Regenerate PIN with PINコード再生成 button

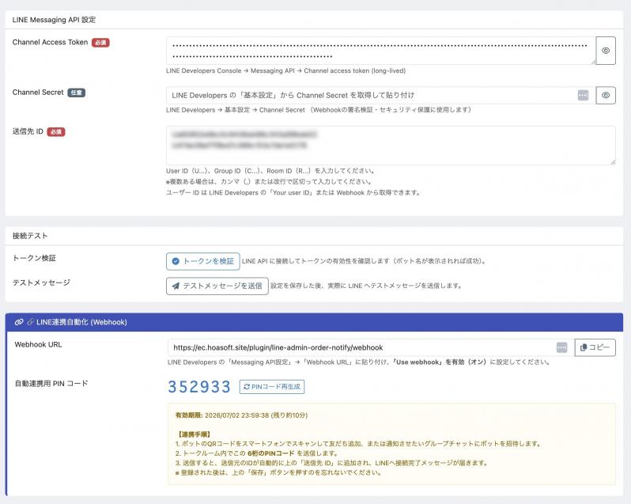(x=272, y=386)
